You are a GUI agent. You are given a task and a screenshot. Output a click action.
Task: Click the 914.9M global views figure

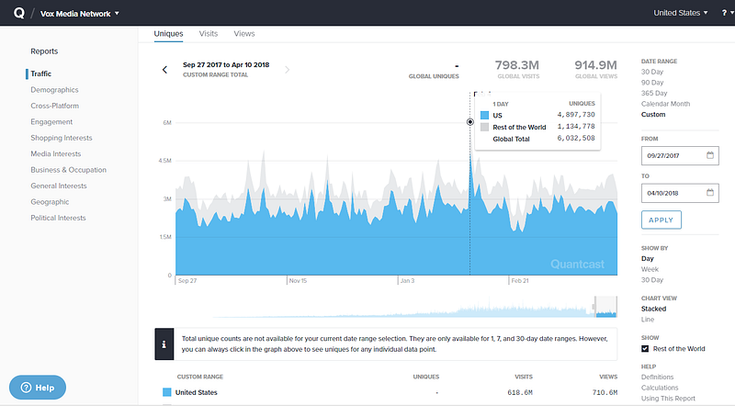pyautogui.click(x=595, y=64)
